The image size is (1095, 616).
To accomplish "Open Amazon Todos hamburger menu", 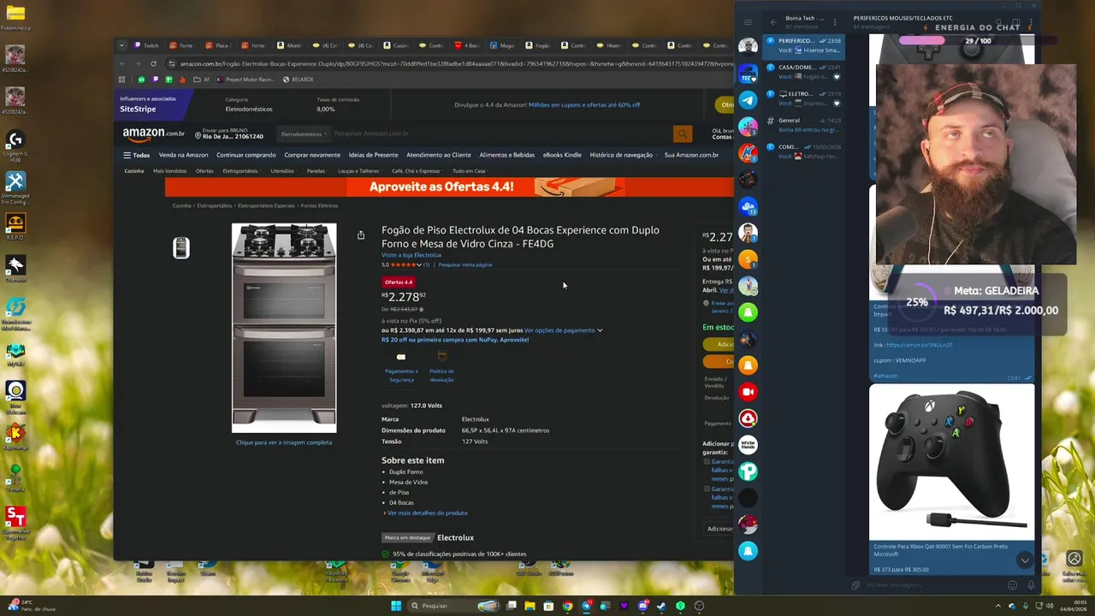I will 136,155.
